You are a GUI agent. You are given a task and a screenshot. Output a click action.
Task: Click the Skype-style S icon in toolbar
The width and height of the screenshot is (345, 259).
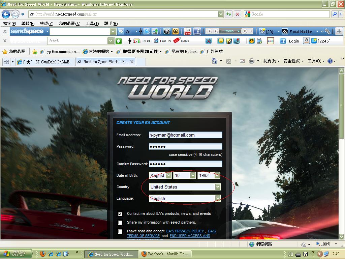[x=147, y=31]
